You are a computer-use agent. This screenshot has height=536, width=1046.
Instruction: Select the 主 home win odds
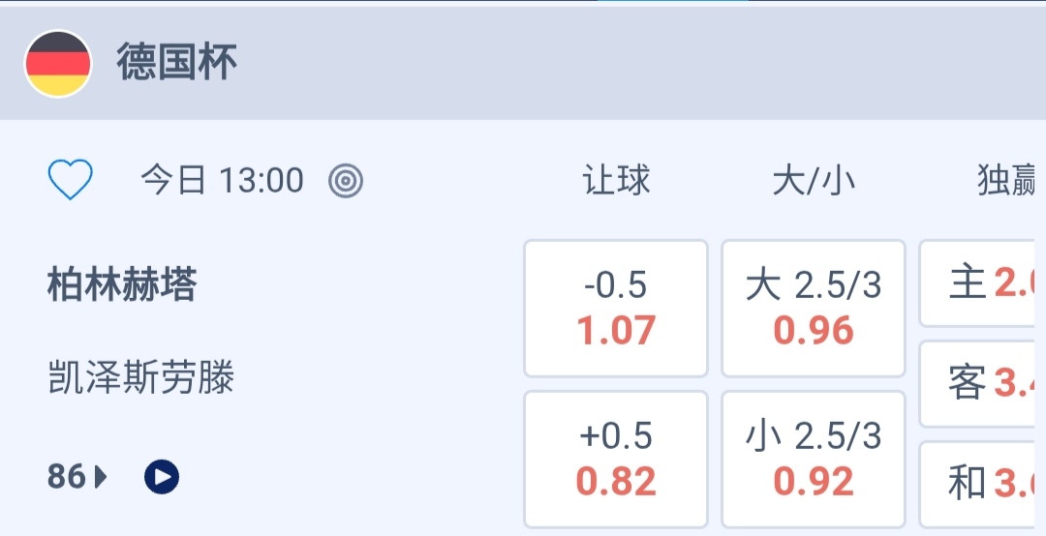[x=982, y=283]
